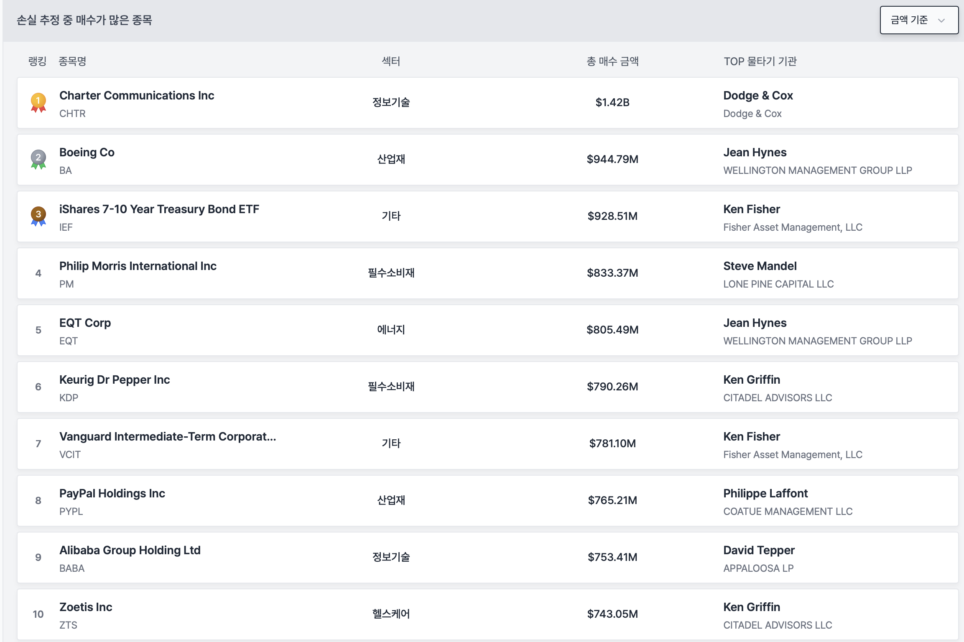Open David Tepper Appaloosa LP profile
964x642 pixels.
click(758, 550)
